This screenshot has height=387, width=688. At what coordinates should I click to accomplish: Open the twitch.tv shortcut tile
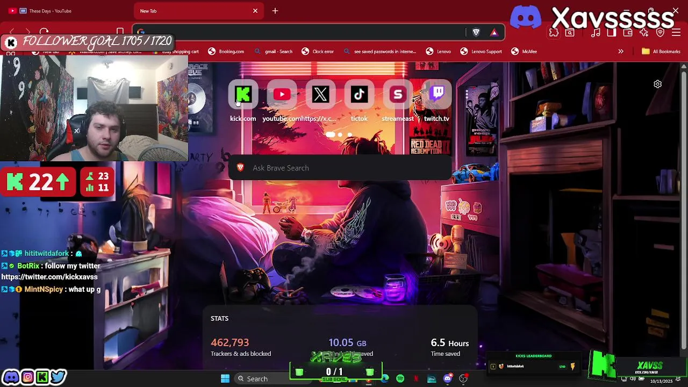pyautogui.click(x=436, y=95)
